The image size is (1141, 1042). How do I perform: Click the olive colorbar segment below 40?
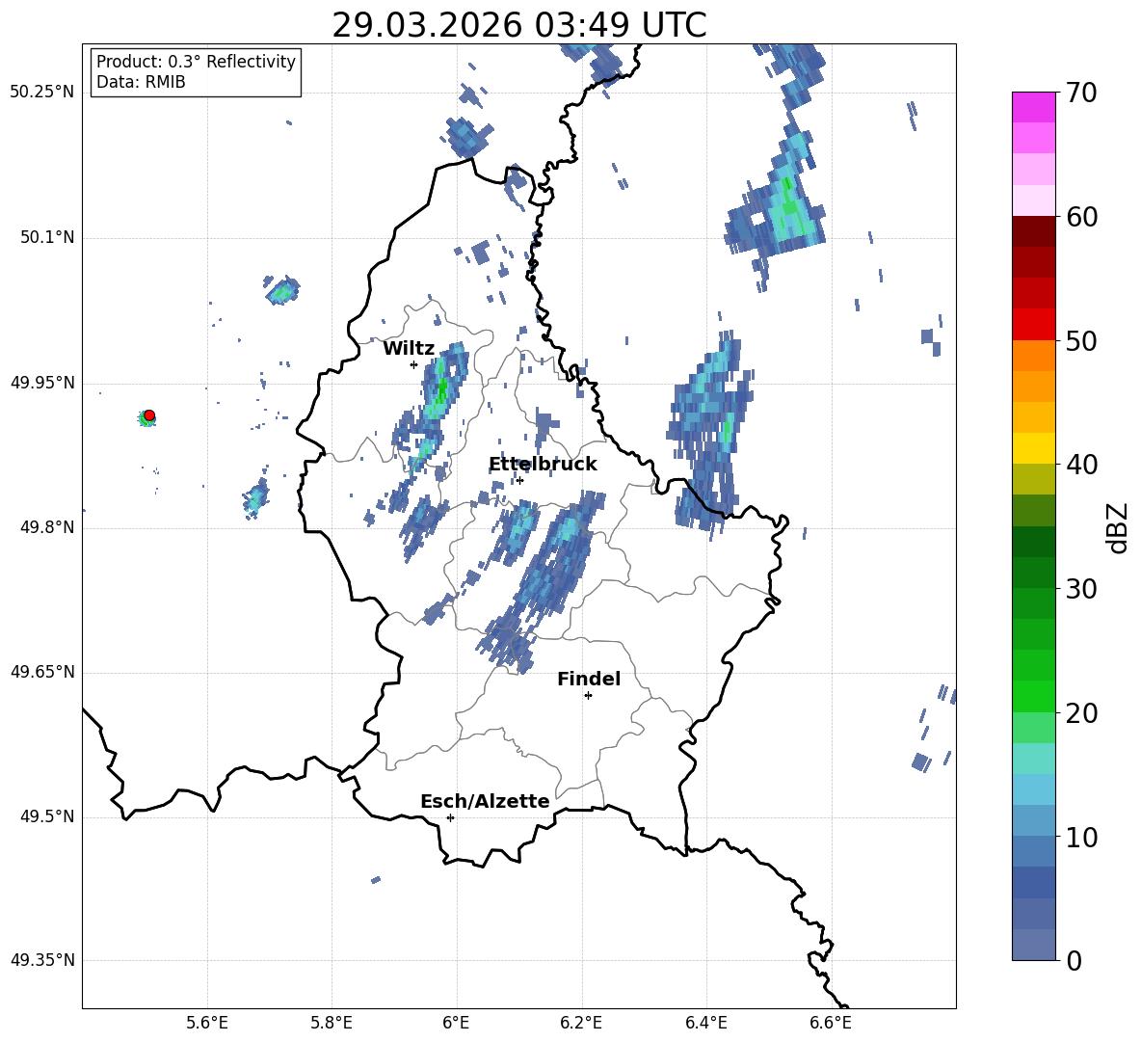[1033, 479]
